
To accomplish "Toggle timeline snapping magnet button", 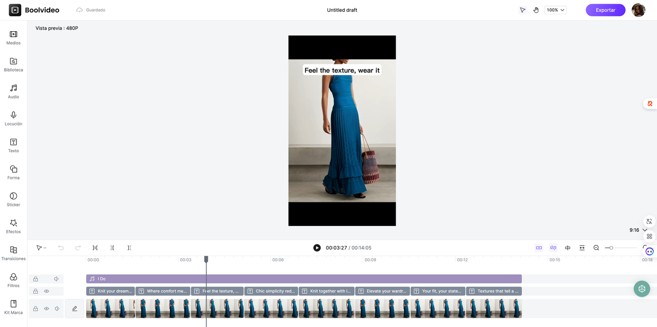I will (x=539, y=248).
